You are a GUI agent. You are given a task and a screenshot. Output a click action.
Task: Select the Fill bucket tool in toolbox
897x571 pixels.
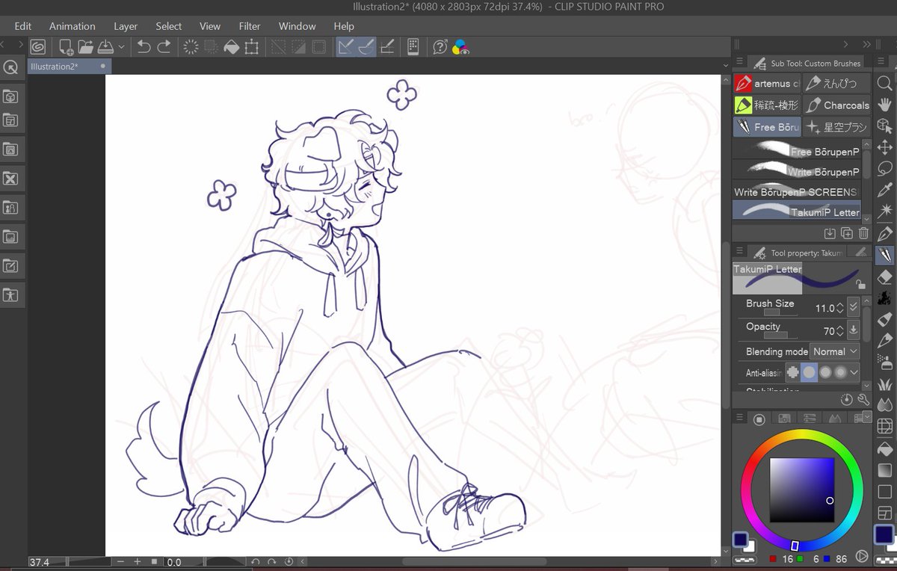(x=884, y=448)
